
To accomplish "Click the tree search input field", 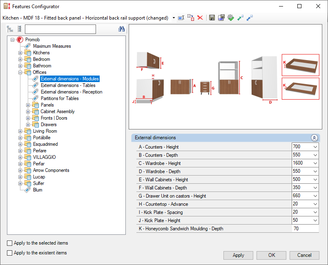I will pyautogui.click(x=60, y=29).
